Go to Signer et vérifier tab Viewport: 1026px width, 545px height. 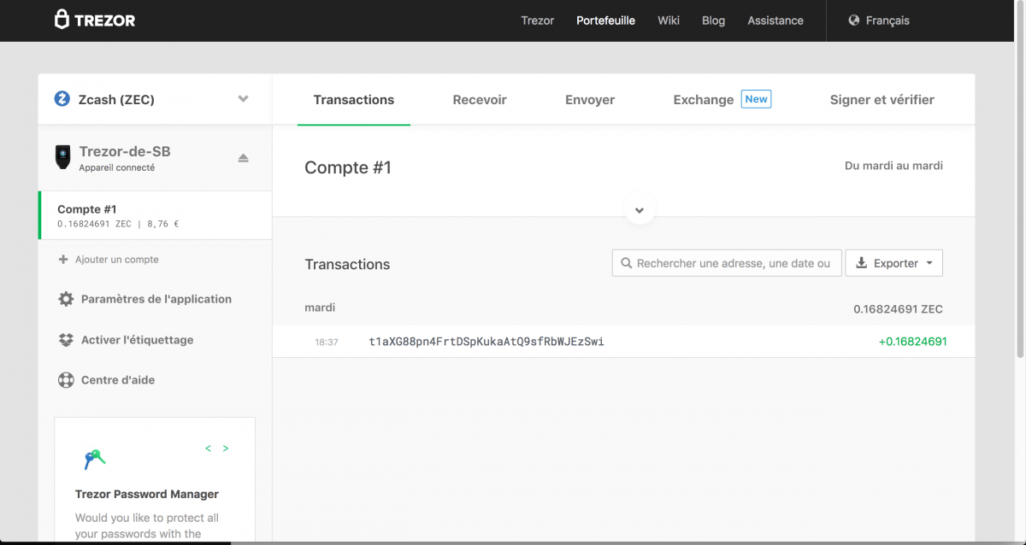[x=882, y=100]
